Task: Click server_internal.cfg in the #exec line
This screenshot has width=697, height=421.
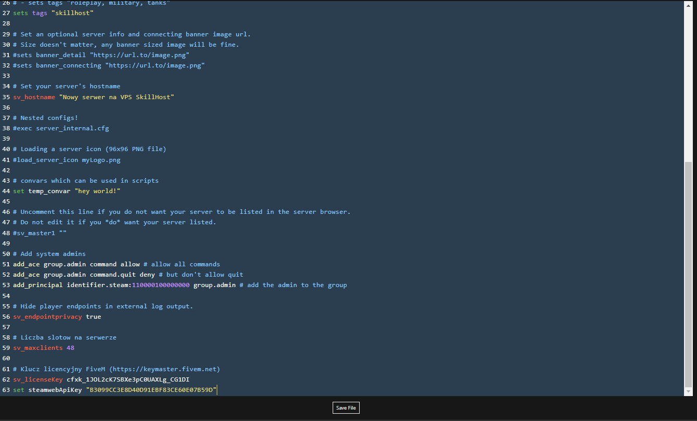Action: point(72,128)
